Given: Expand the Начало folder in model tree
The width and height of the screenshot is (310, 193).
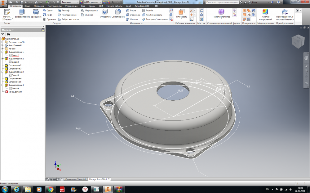Looking at the screenshot, I should [x=2, y=49].
